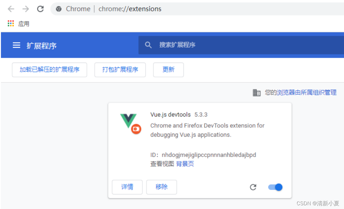Screen dimensions: 344x209
Task: Click the 详情 details button
Action: [x=127, y=187]
